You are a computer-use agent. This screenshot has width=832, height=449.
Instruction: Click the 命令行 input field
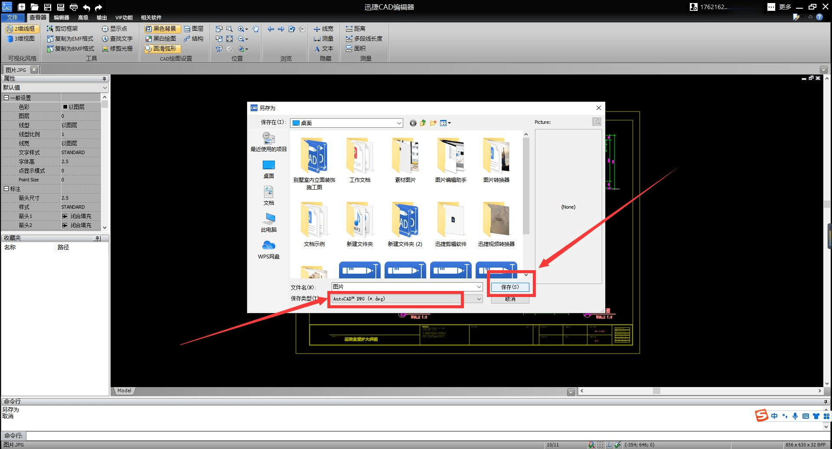pyautogui.click(x=427, y=436)
